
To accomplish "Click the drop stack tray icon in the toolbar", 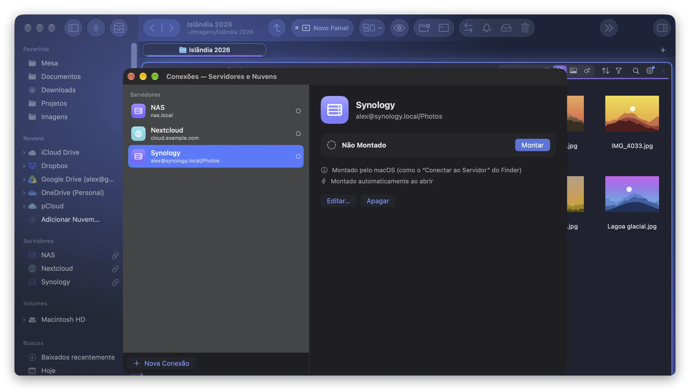I will (x=506, y=28).
